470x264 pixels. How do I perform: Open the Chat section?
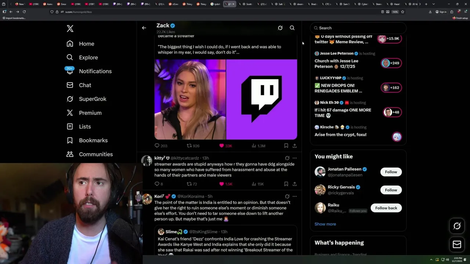(79, 85)
